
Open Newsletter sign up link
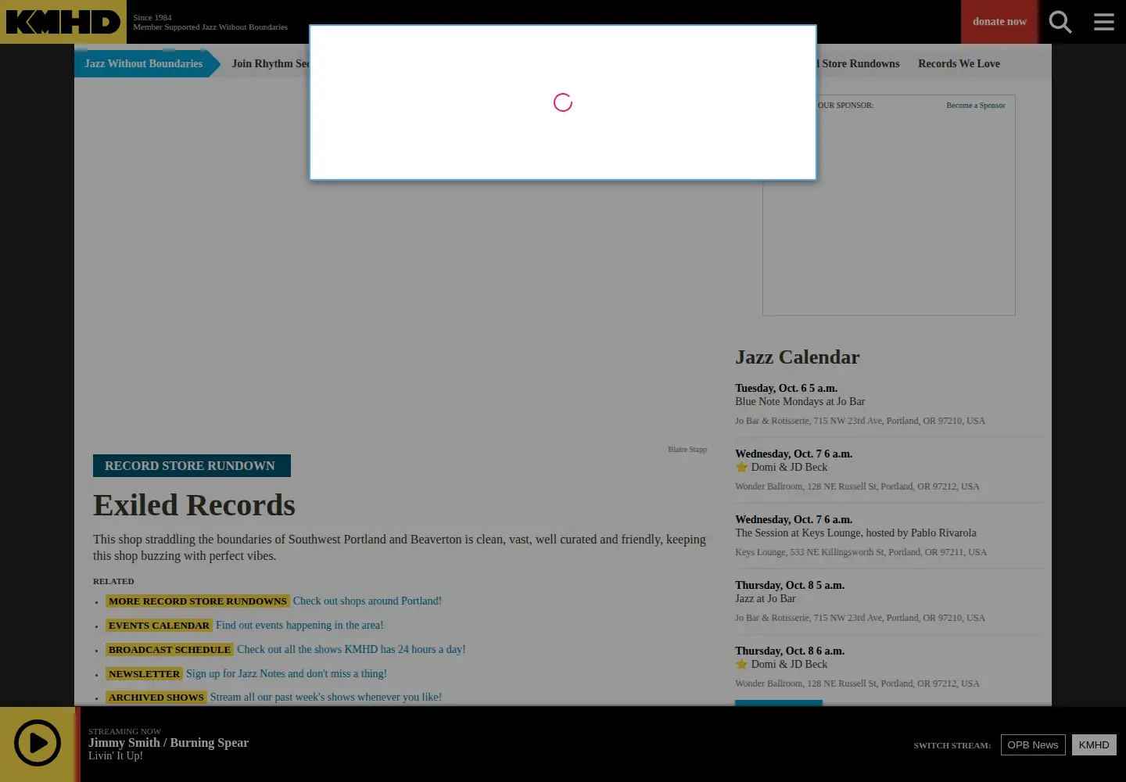point(286,674)
